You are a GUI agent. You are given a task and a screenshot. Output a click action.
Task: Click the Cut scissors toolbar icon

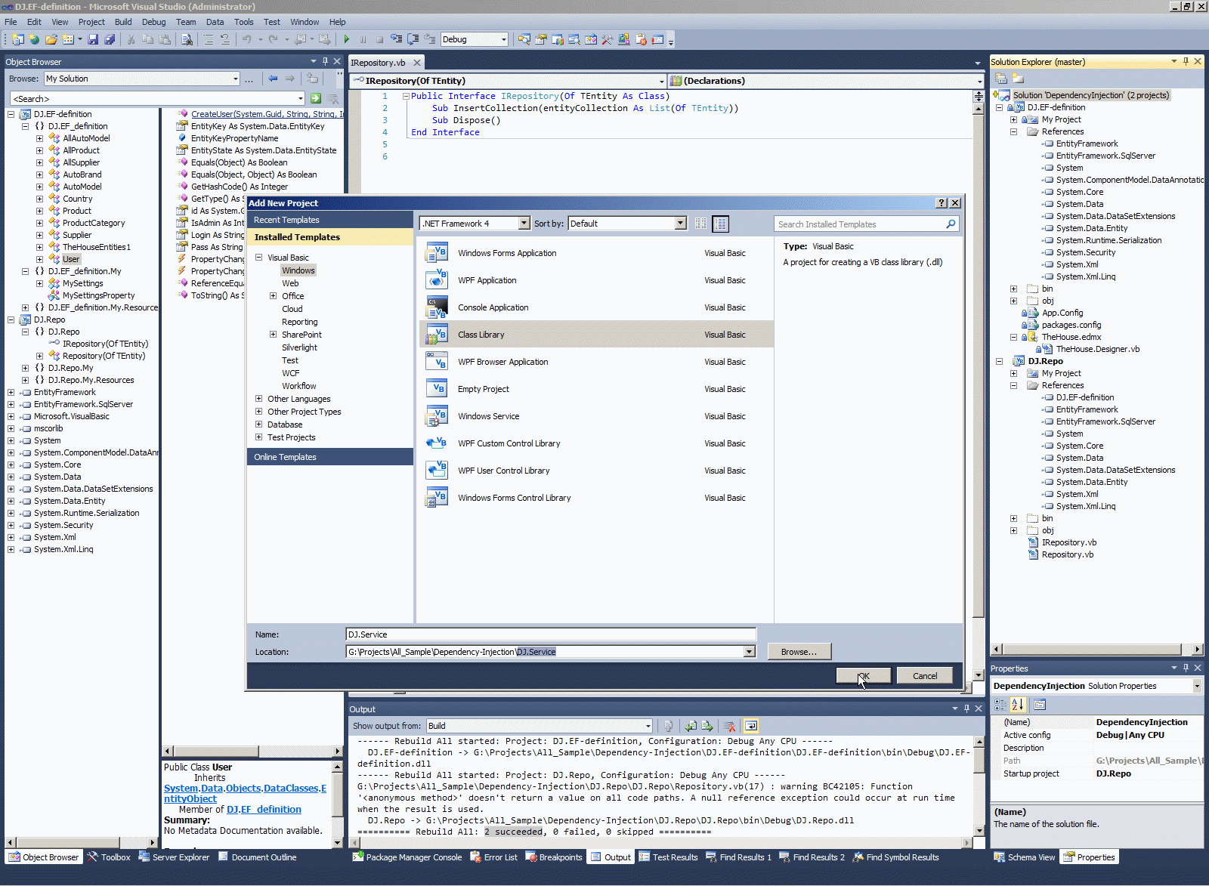coord(131,39)
